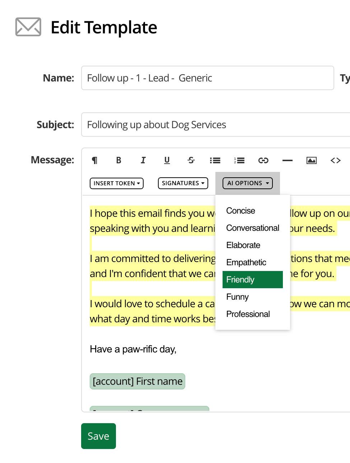Open the Insert Token dropdown
This screenshot has height=463, width=350.
pyautogui.click(x=117, y=183)
